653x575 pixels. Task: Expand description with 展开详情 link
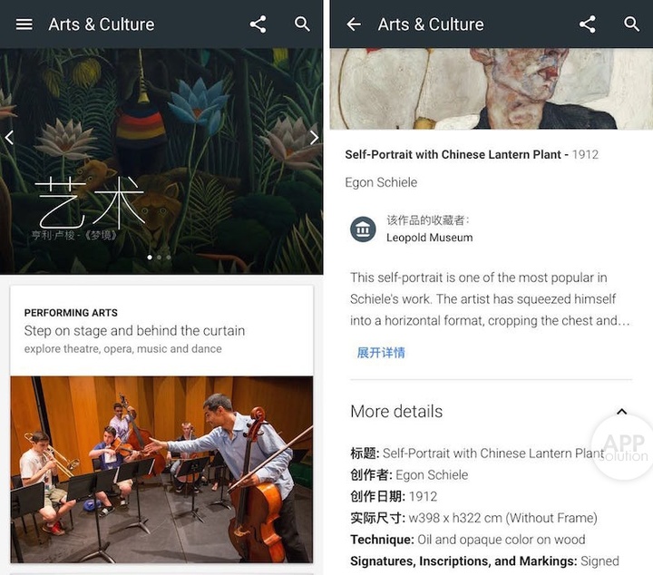(x=381, y=353)
